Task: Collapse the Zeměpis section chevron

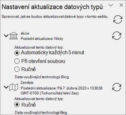Action: coord(6,87)
